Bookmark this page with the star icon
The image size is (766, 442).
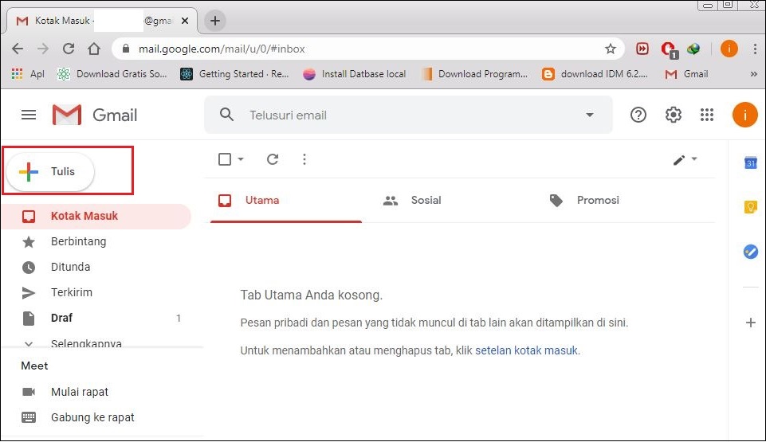(611, 49)
